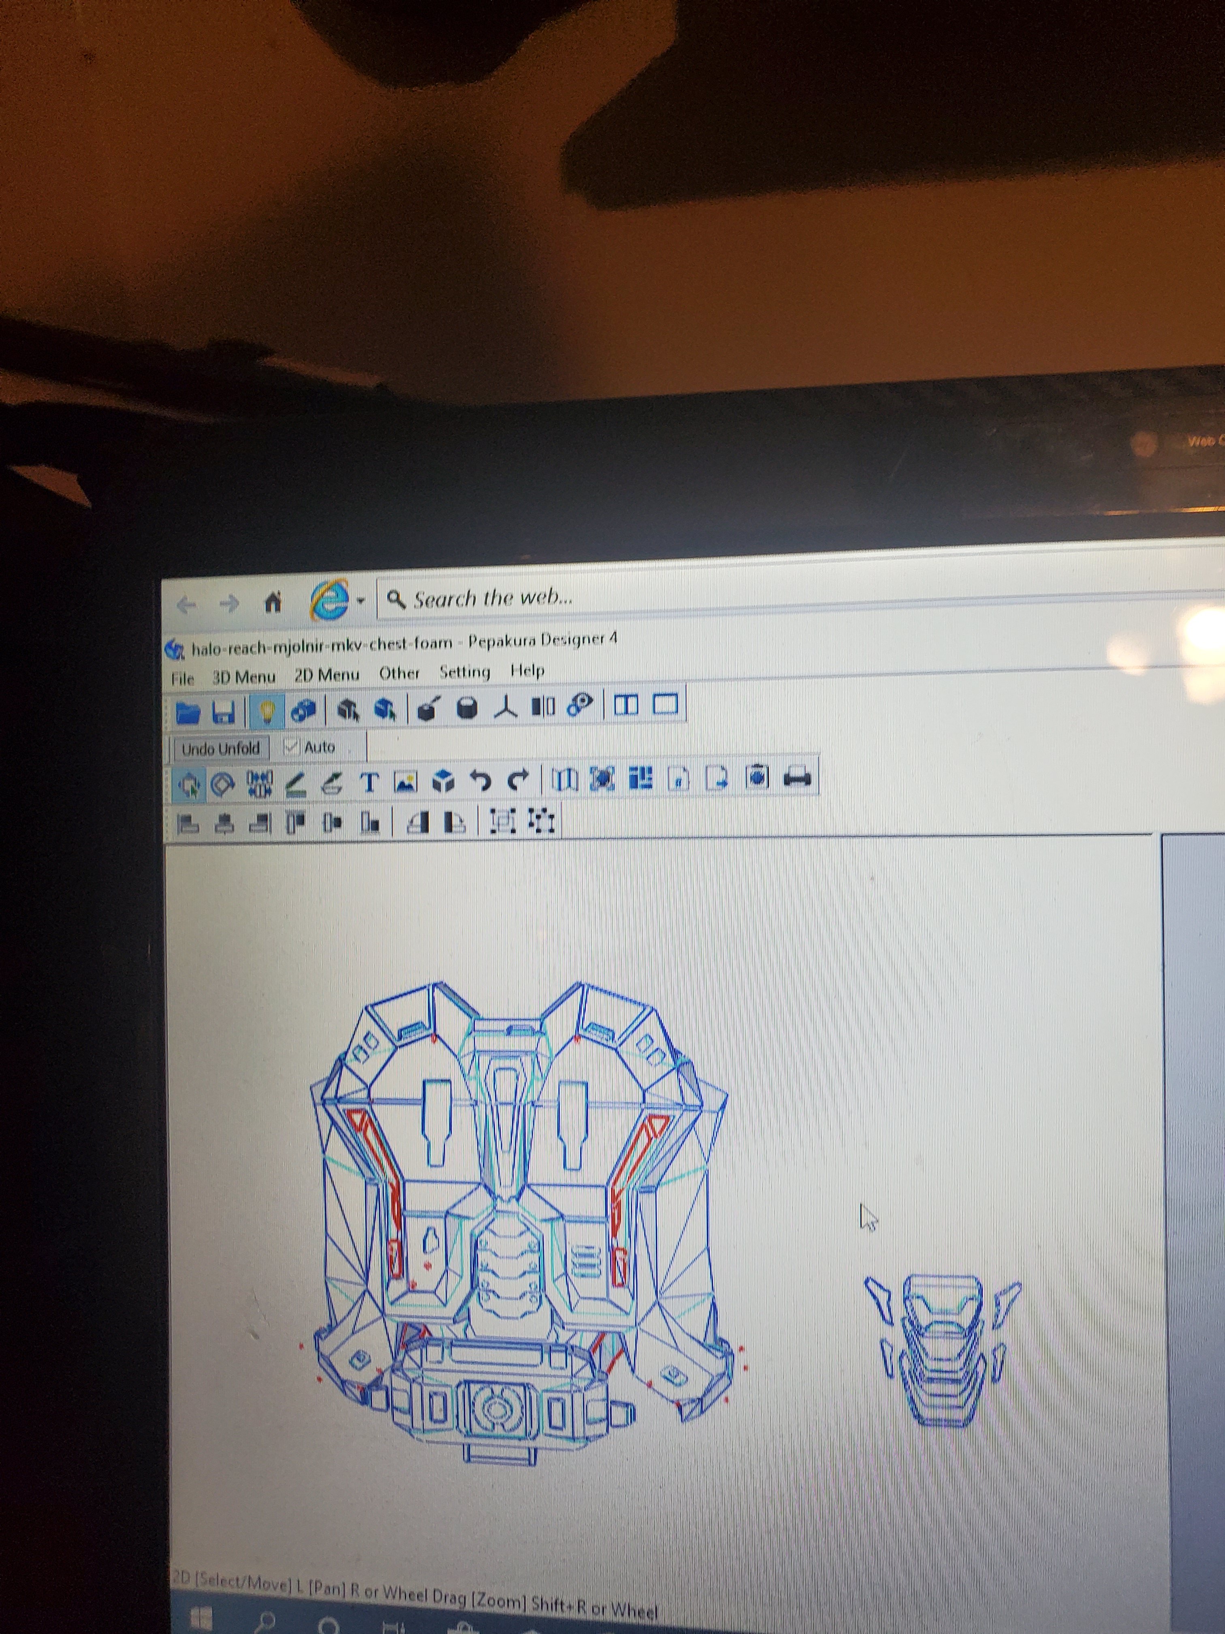Screen dimensions: 1225x1634
Task: Click the ungroup selection icon
Action: [x=541, y=820]
